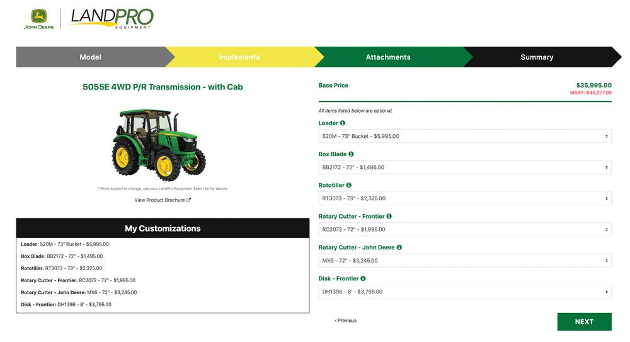Show info for Rotary Cutter - John Deere
The width and height of the screenshot is (630, 342).
pyautogui.click(x=399, y=248)
